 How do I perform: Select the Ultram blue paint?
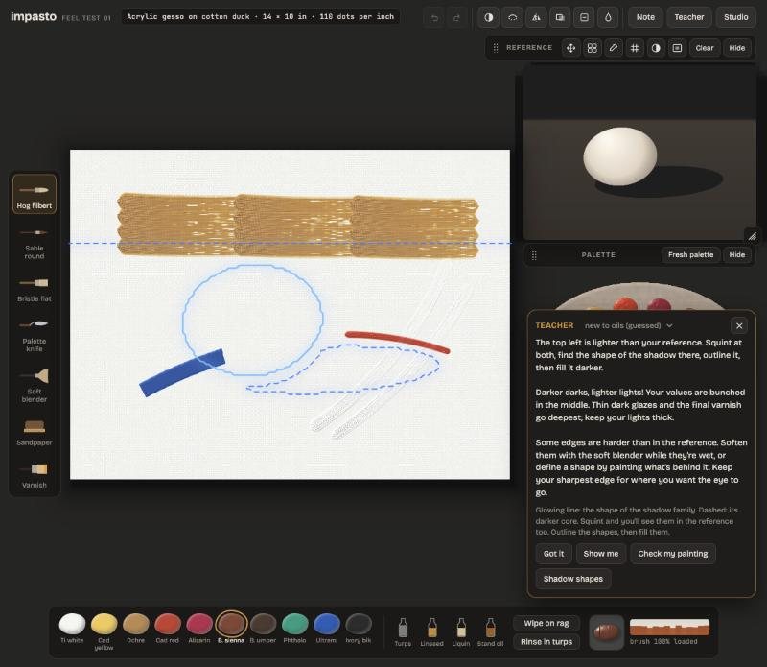click(x=326, y=629)
